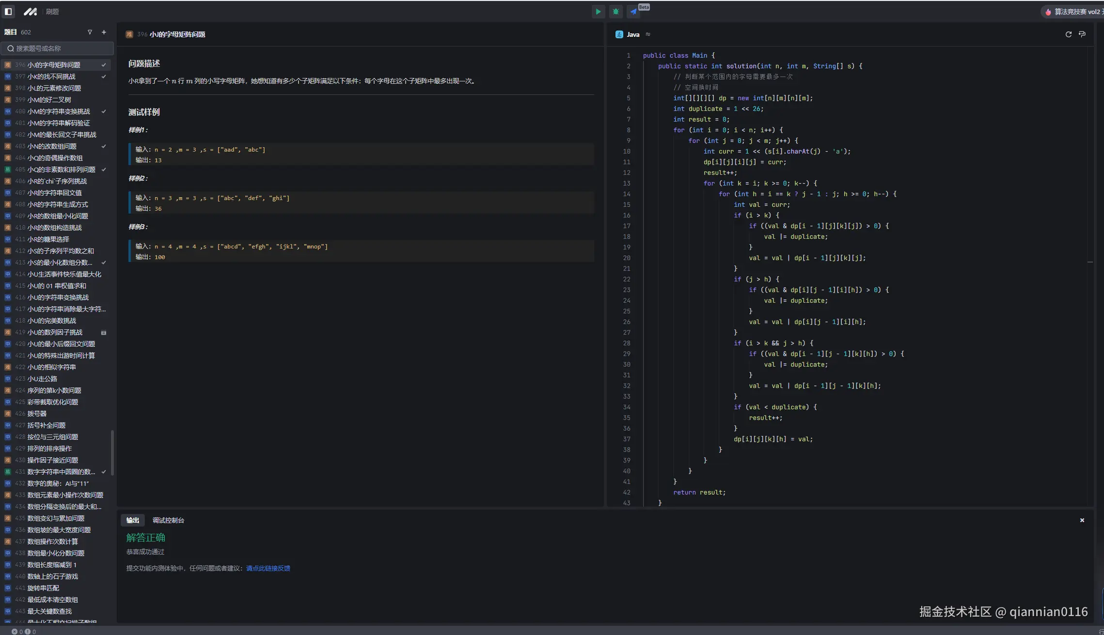Close the output panel

click(1082, 520)
